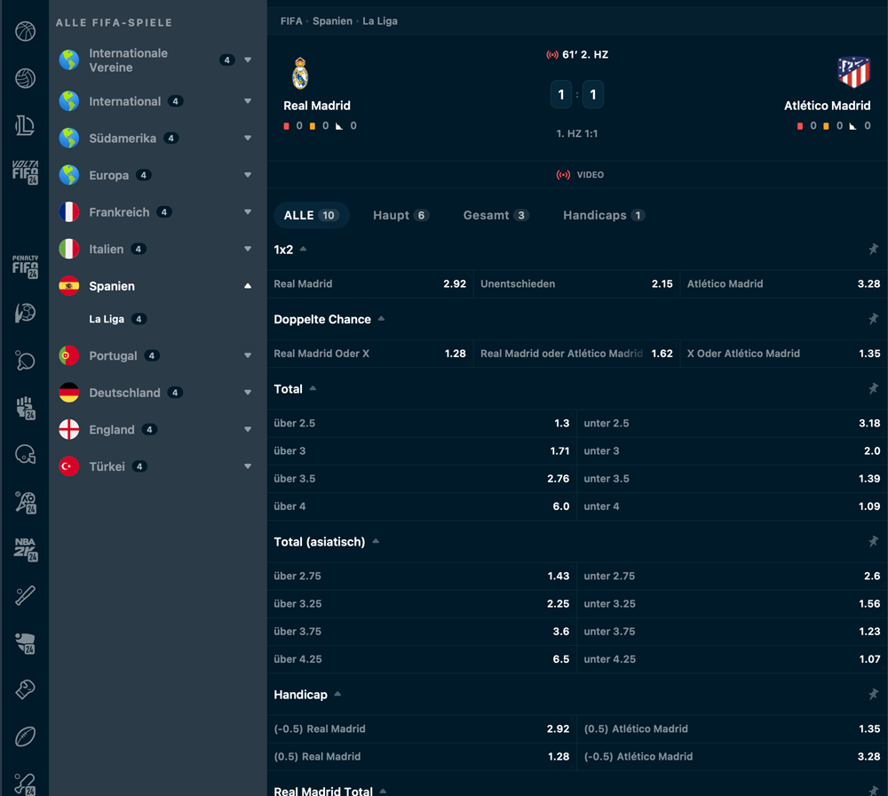888x796 pixels.
Task: Open FIFA breadcrumb link
Action: click(291, 21)
